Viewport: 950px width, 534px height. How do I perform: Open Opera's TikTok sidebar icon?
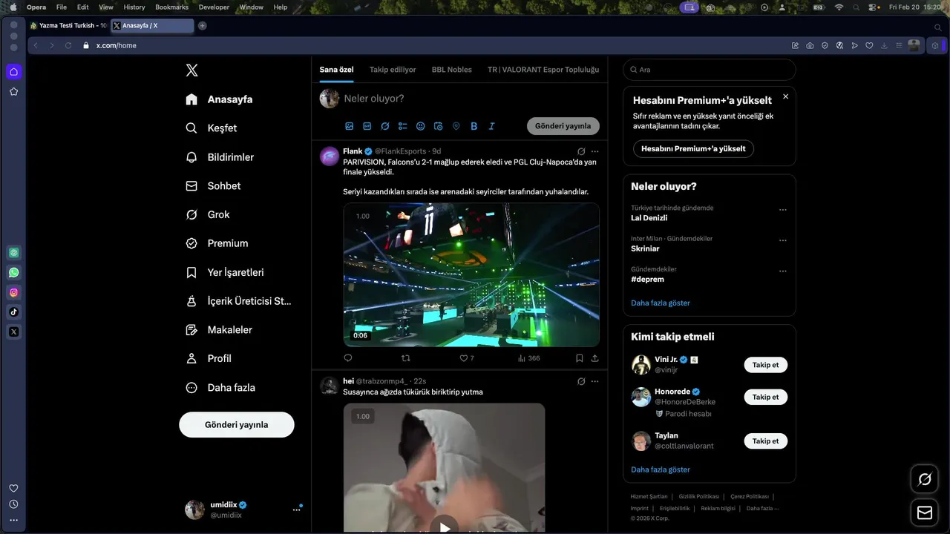click(13, 312)
